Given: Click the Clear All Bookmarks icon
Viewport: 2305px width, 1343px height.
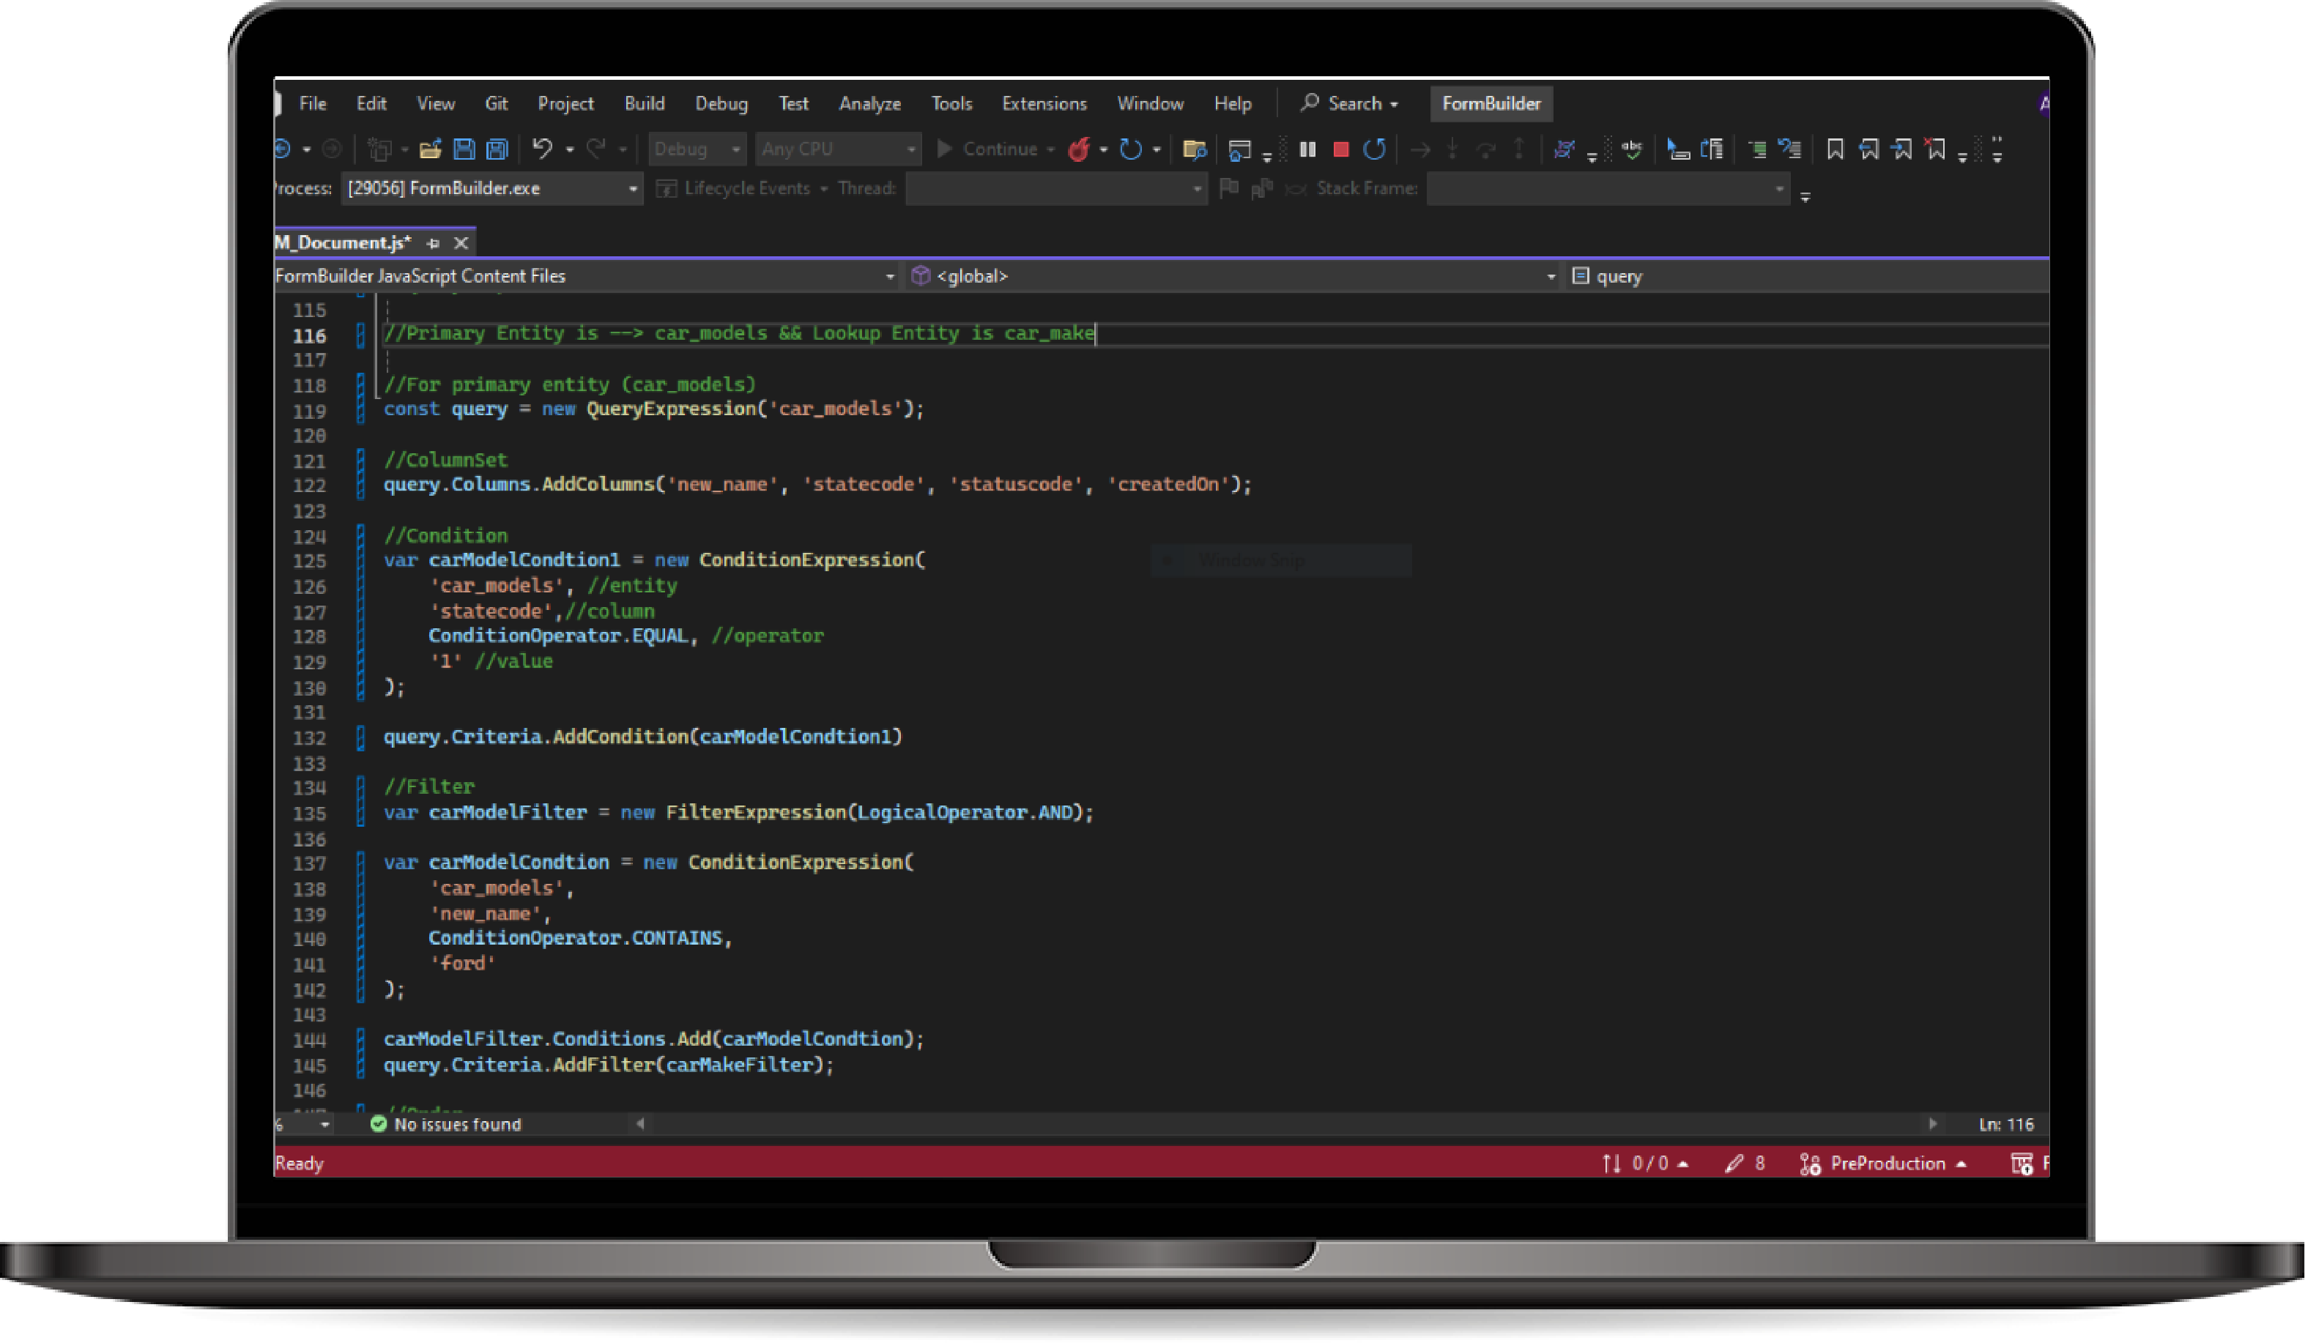Looking at the screenshot, I should click(x=1934, y=149).
